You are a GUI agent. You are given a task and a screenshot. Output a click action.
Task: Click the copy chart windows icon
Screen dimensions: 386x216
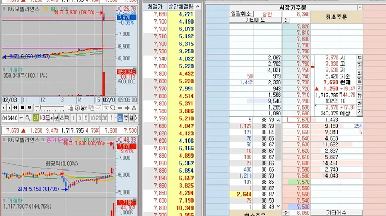coord(92,108)
